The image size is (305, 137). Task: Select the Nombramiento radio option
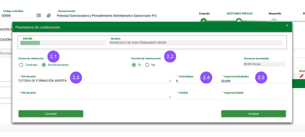44,65
